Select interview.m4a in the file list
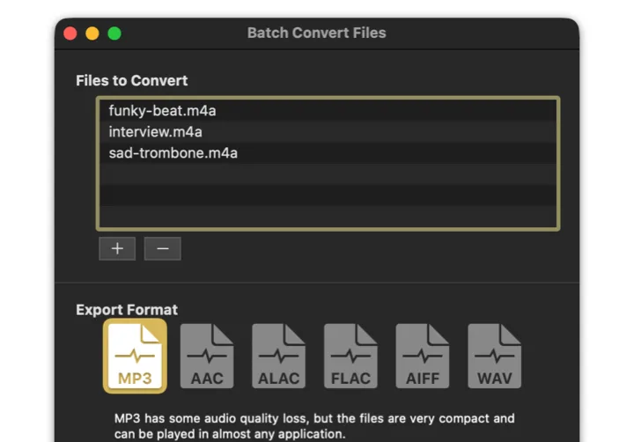The image size is (634, 442). point(328,132)
